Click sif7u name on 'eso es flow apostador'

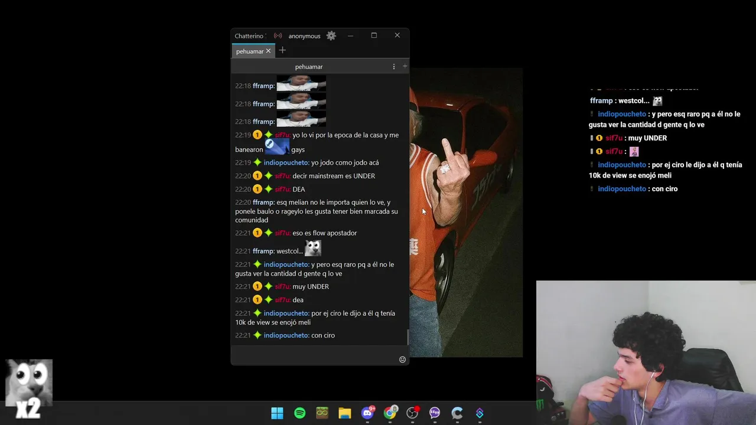282,233
